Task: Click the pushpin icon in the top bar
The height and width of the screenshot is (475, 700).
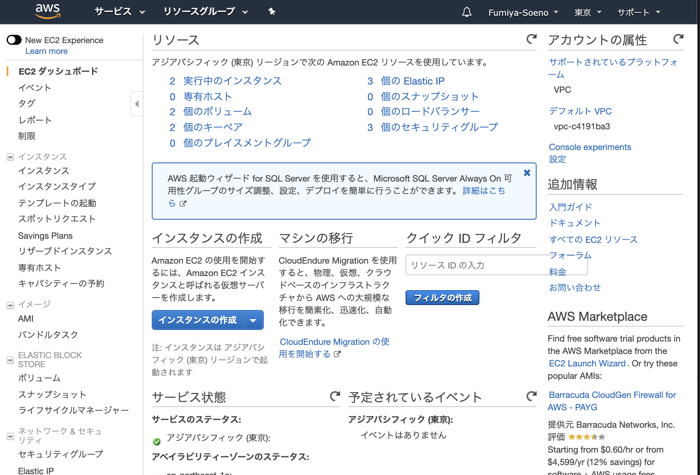Action: click(x=272, y=12)
